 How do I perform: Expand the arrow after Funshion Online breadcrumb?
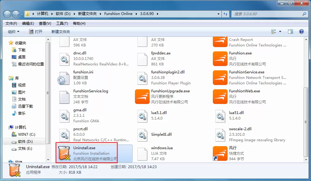tap(136, 14)
